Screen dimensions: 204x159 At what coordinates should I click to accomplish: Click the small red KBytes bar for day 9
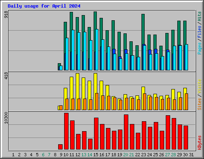[60, 147]
